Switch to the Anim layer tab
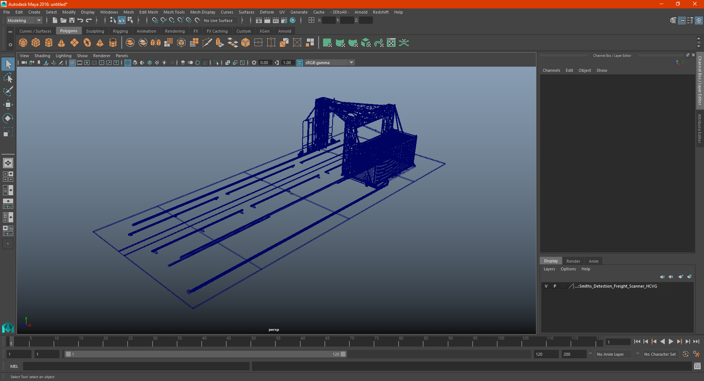This screenshot has height=381, width=704. tap(593, 261)
